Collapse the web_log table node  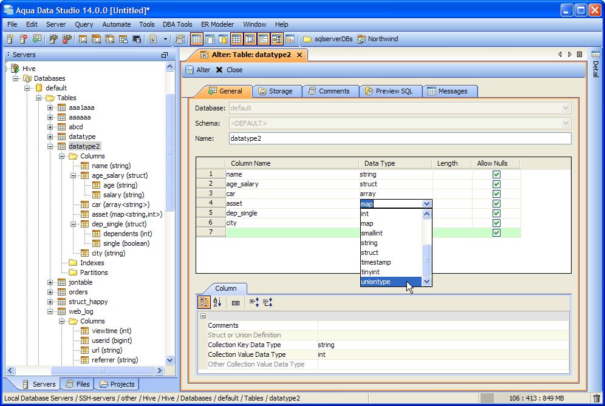(x=50, y=311)
